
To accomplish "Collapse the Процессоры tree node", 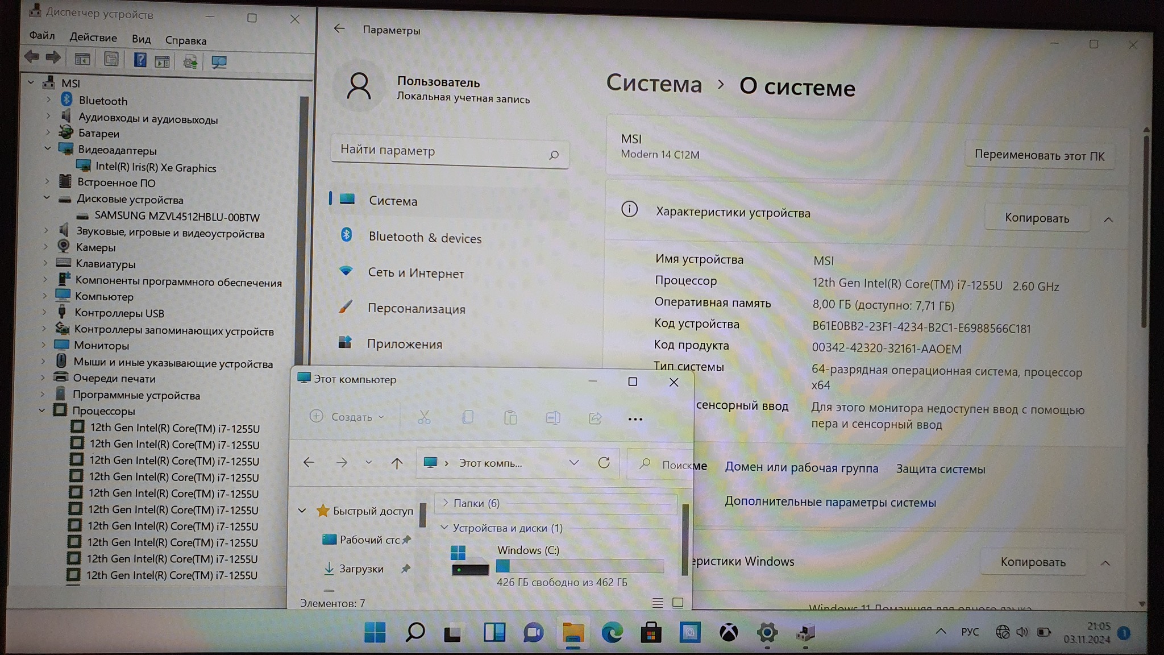I will (42, 411).
